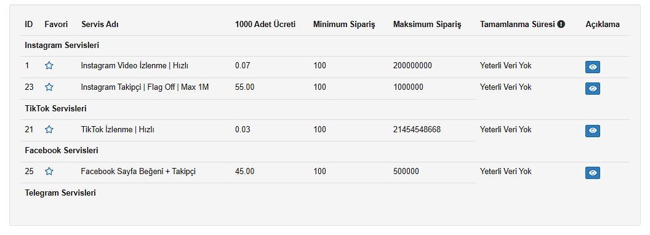Mark TikTok İzlenme Hızlı as favorite

pyautogui.click(x=49, y=130)
